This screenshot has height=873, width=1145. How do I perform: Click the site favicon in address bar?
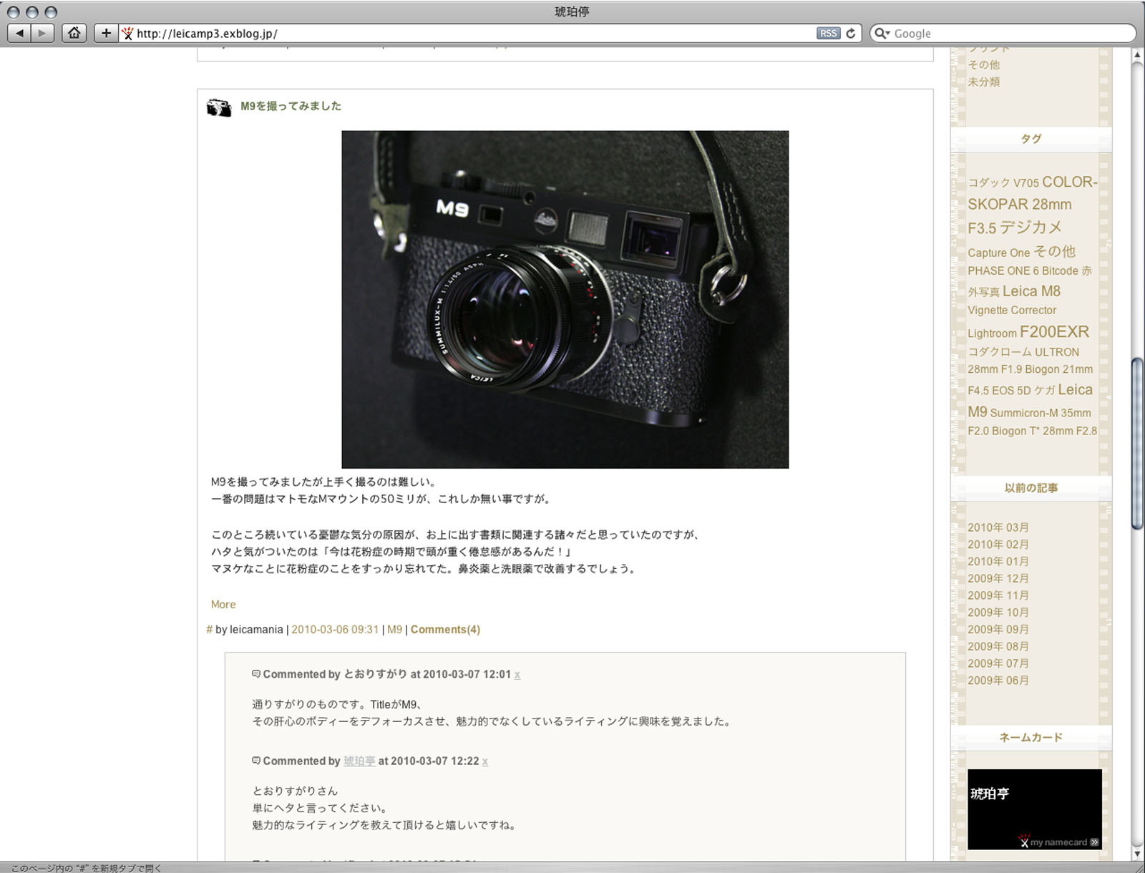tap(127, 34)
